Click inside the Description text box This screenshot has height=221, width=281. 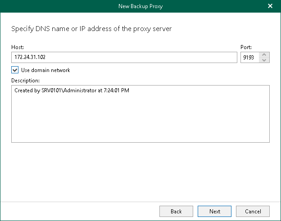click(x=140, y=114)
